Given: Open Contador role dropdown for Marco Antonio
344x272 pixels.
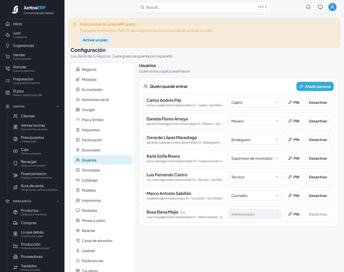Looking at the screenshot, I should (255, 196).
